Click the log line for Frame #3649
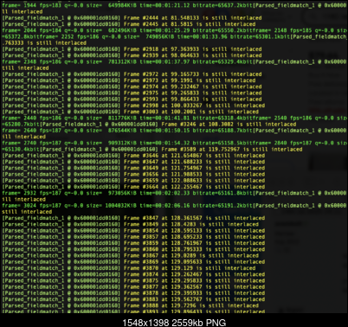This screenshot has width=348, height=327. click(133, 168)
